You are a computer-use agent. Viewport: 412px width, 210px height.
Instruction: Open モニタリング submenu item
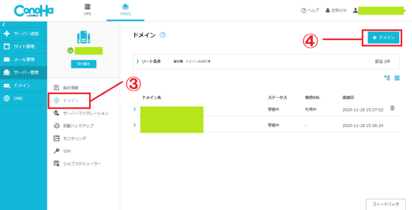[70, 138]
